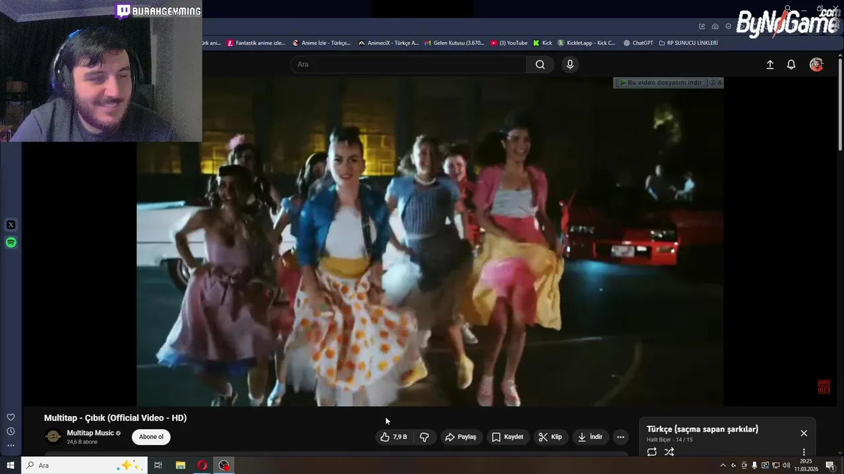Click Windows taskbar search box

pyautogui.click(x=84, y=465)
